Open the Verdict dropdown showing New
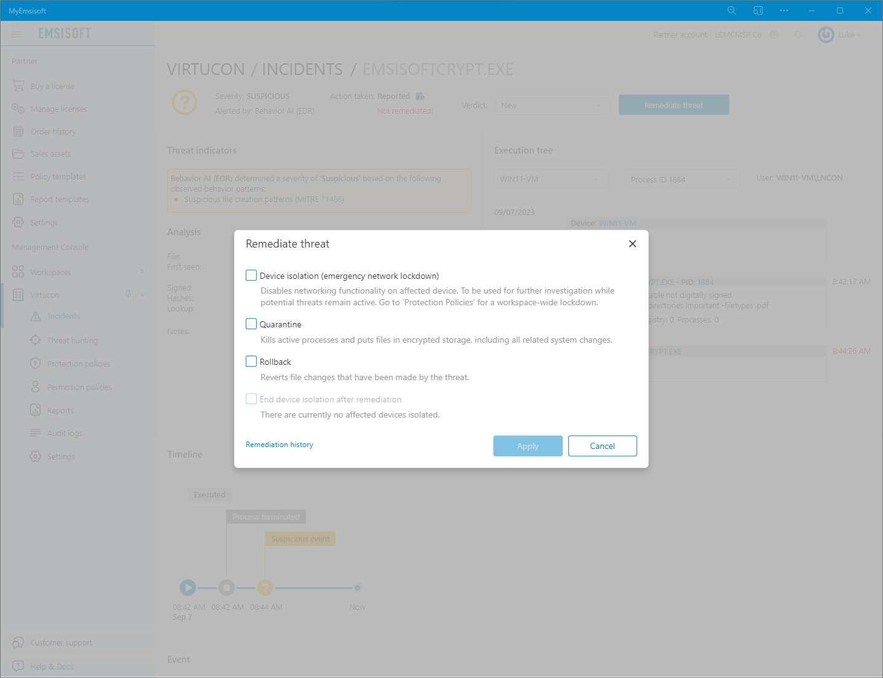This screenshot has width=883, height=678. 552,105
